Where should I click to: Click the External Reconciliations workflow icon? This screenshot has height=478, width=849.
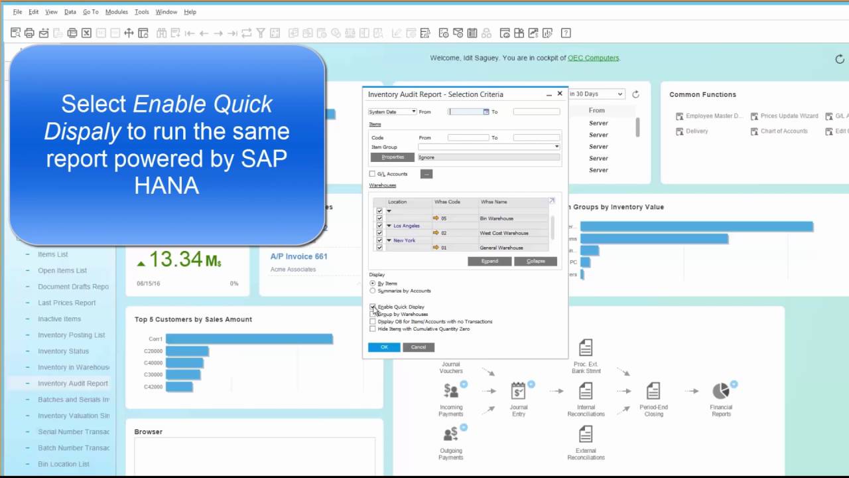586,434
